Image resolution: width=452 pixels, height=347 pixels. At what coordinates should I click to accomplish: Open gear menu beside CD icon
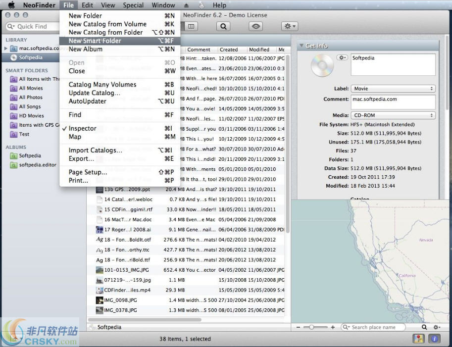coord(342,57)
